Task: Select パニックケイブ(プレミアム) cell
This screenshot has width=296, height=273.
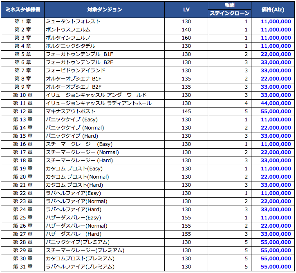Action: (x=104, y=242)
